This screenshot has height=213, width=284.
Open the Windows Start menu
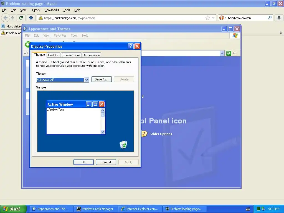click(x=13, y=209)
